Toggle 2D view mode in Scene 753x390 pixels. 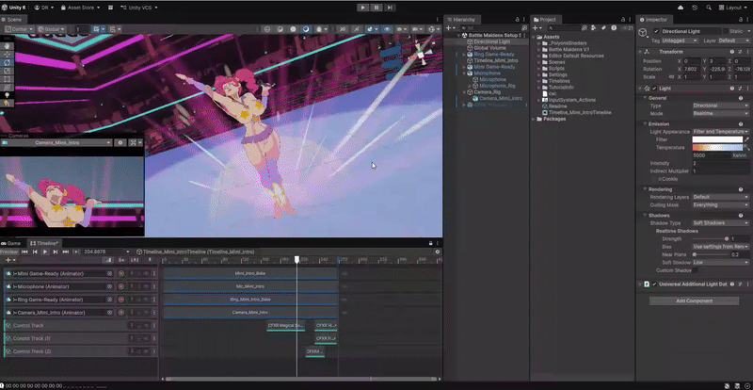pos(343,29)
